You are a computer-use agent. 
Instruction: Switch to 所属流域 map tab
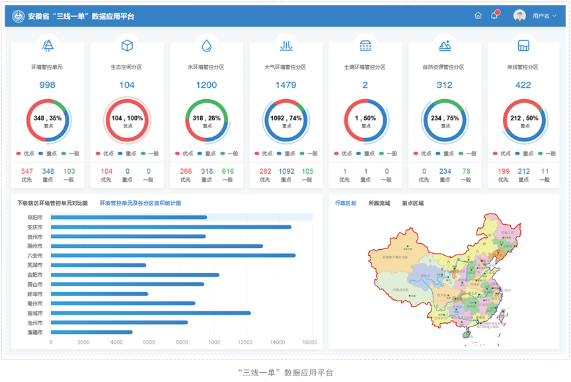point(379,204)
